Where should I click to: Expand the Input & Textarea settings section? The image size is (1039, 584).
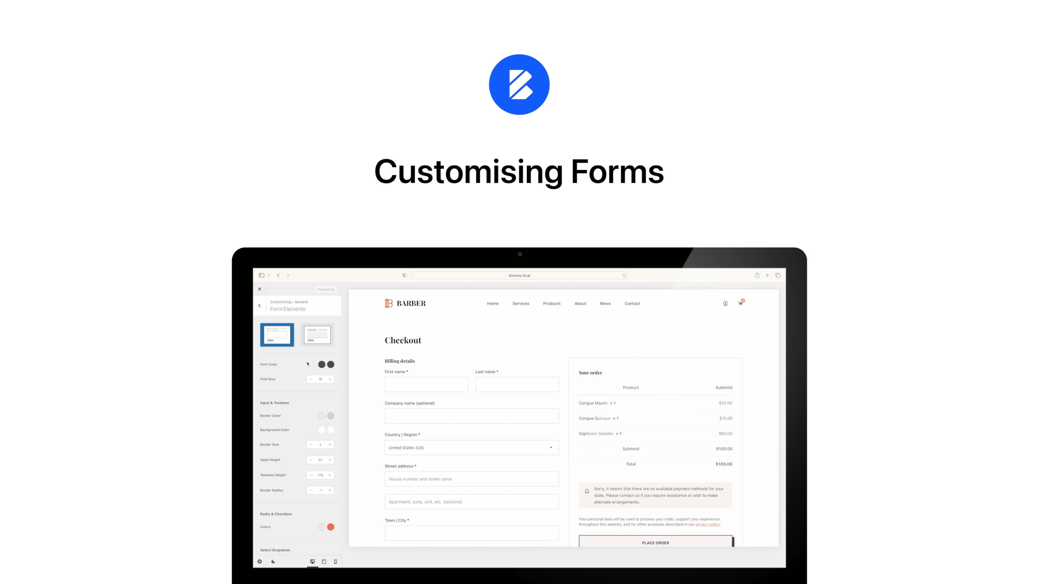(x=275, y=402)
